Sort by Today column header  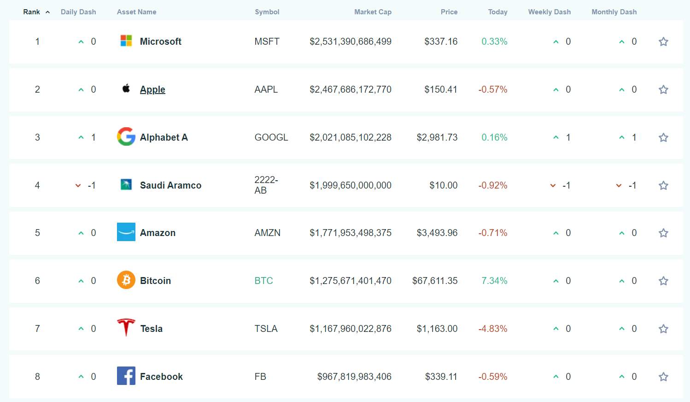pos(498,12)
